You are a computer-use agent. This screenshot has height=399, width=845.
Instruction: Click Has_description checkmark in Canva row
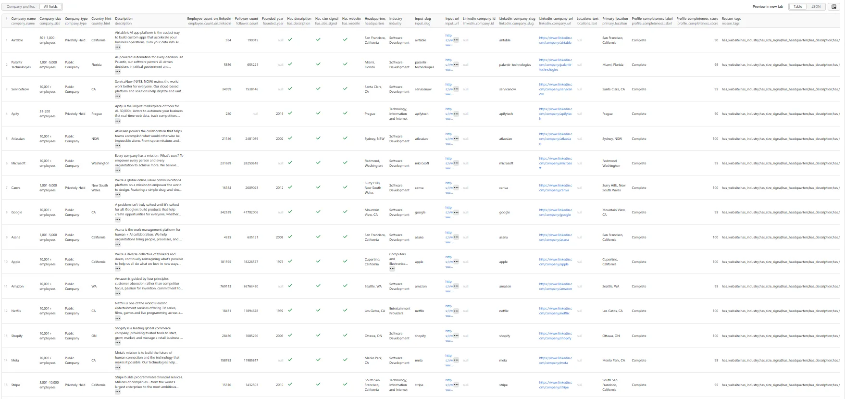(x=290, y=187)
